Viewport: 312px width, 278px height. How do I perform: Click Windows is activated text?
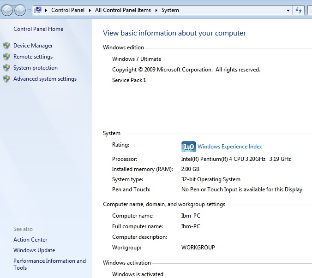pos(138,274)
